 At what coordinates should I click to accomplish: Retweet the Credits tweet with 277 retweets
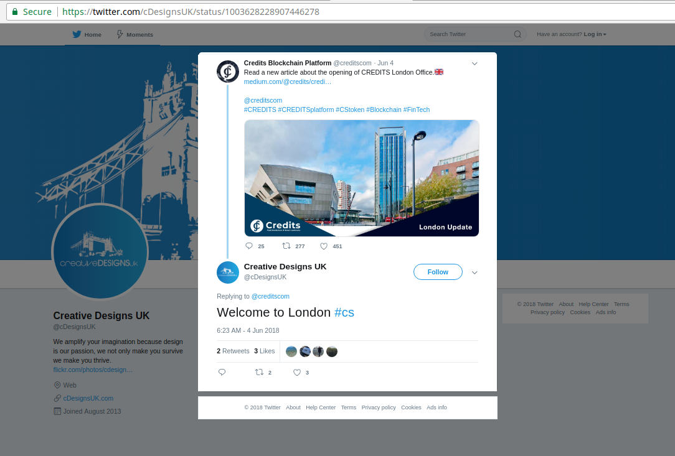click(x=286, y=246)
